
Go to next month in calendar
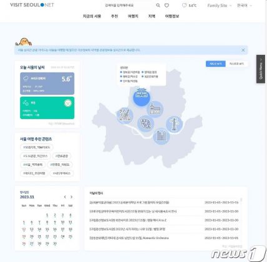[71, 197]
